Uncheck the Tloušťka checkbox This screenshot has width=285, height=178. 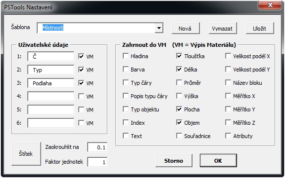pos(179,56)
